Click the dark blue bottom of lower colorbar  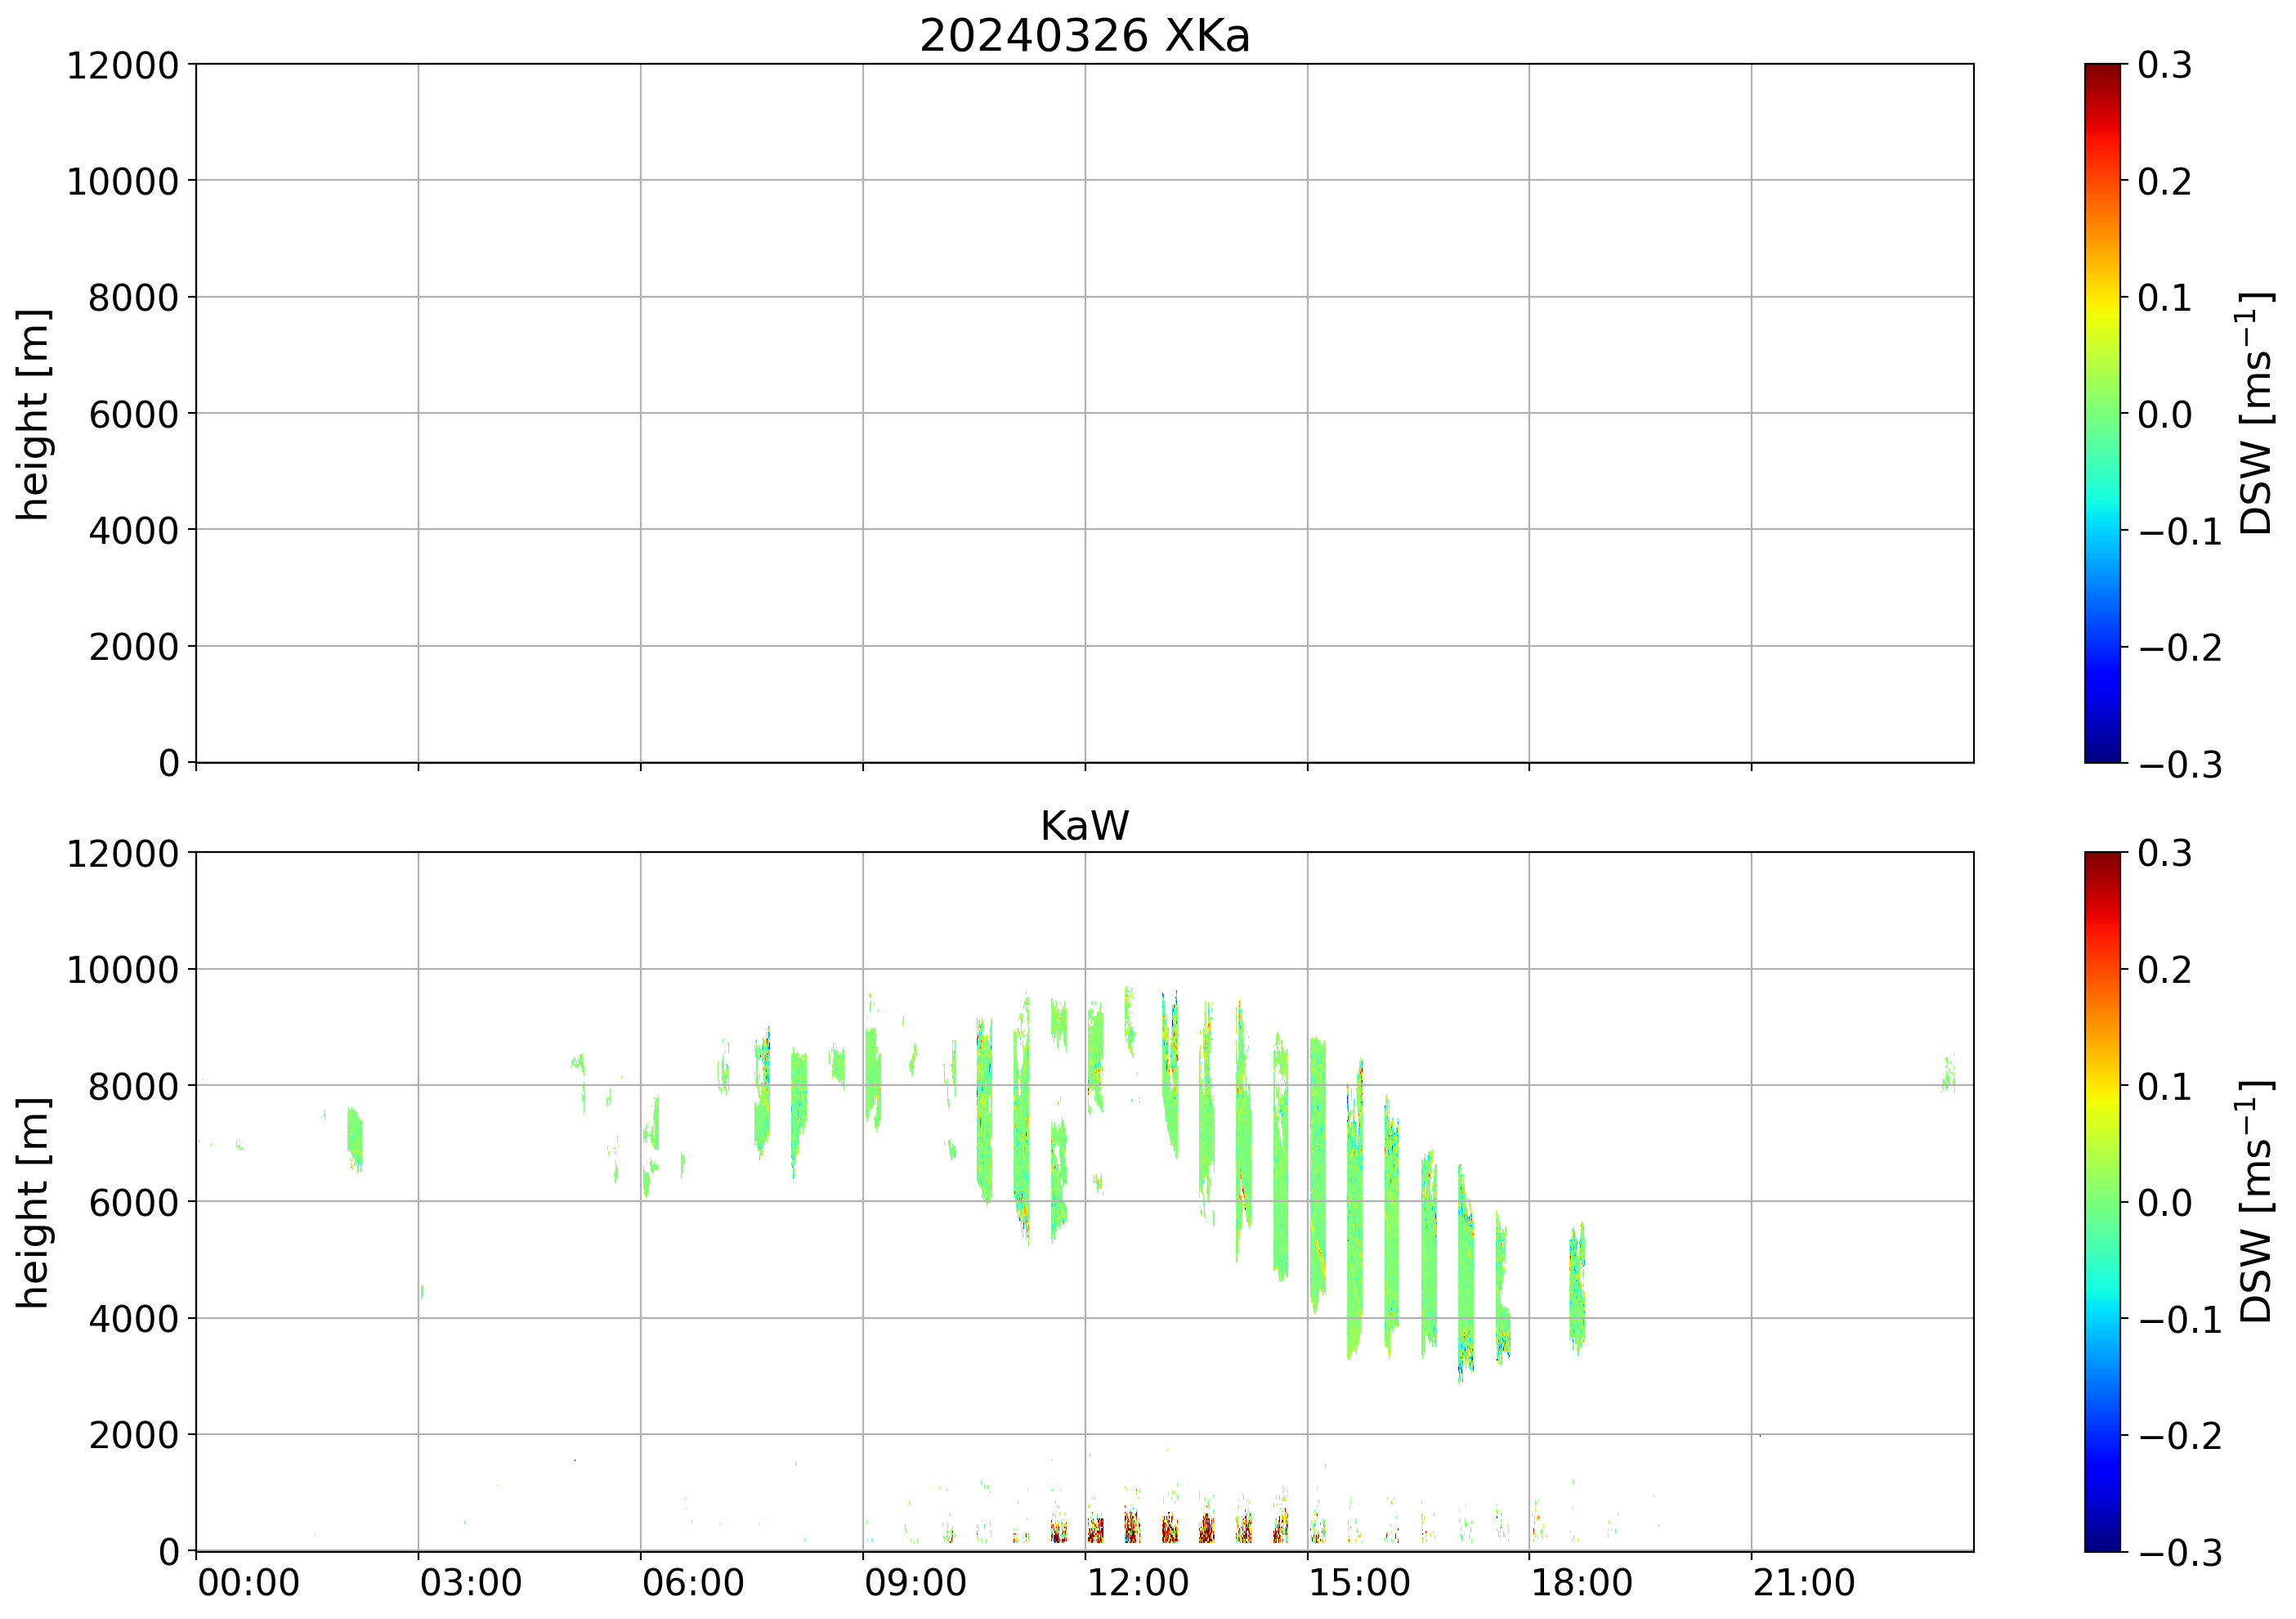pos(2102,1542)
